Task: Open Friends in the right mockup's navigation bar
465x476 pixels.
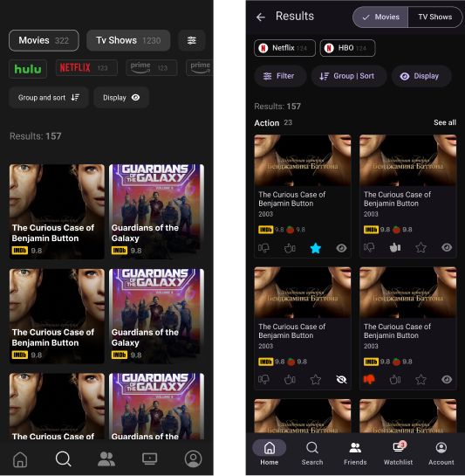Action: pyautogui.click(x=355, y=452)
